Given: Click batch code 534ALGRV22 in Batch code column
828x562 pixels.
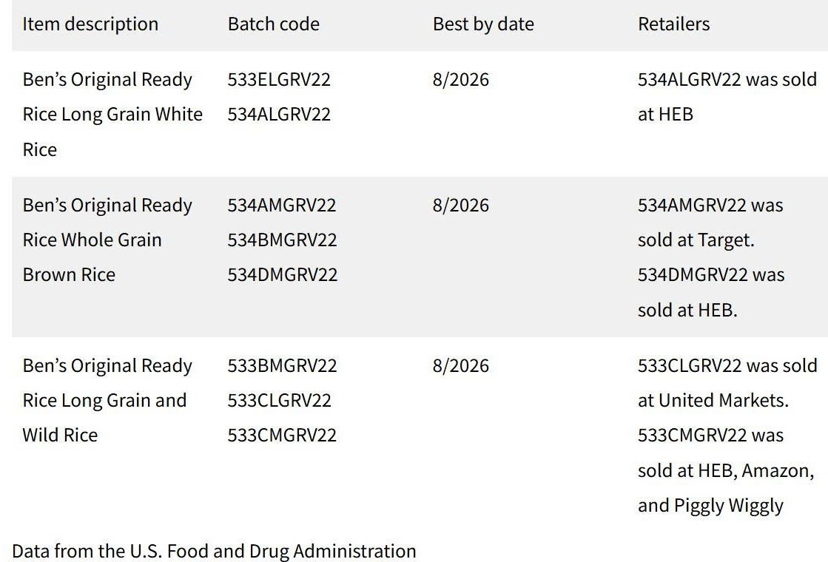Looking at the screenshot, I should tap(279, 114).
